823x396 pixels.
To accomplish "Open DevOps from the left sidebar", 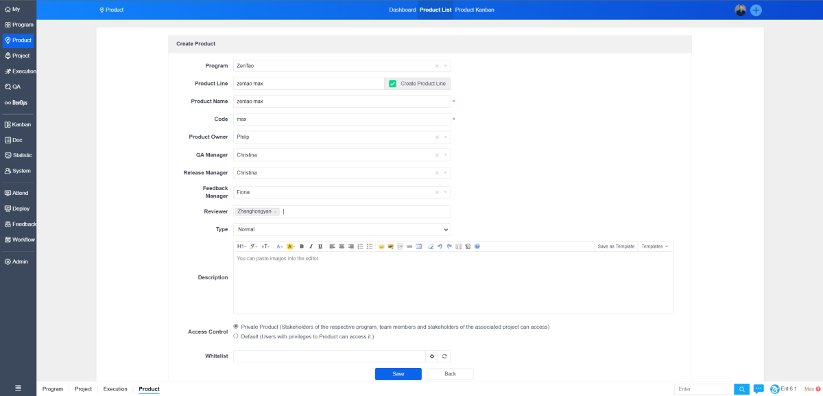I will click(19, 102).
